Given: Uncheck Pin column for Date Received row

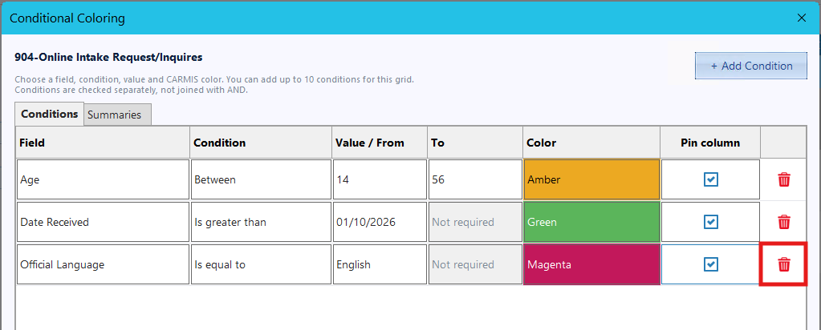Looking at the screenshot, I should tap(710, 222).
